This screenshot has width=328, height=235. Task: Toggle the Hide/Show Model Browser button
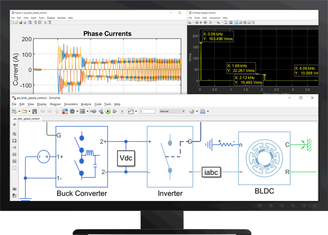coord(14,125)
